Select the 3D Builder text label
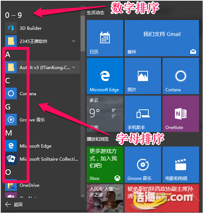Screen dimensions: 203x213 [31, 28]
